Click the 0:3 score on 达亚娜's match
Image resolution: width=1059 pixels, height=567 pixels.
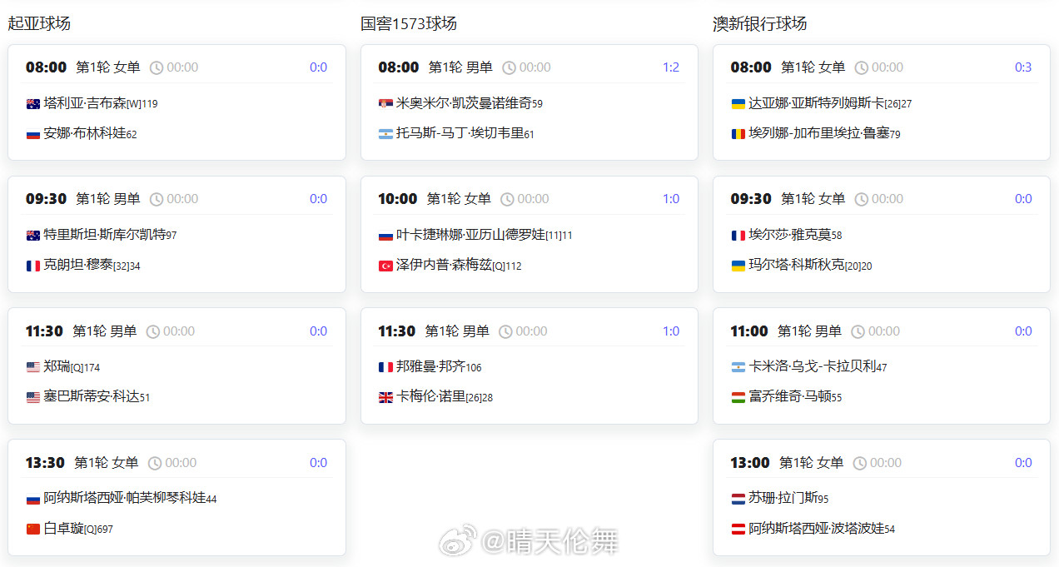pos(1023,67)
